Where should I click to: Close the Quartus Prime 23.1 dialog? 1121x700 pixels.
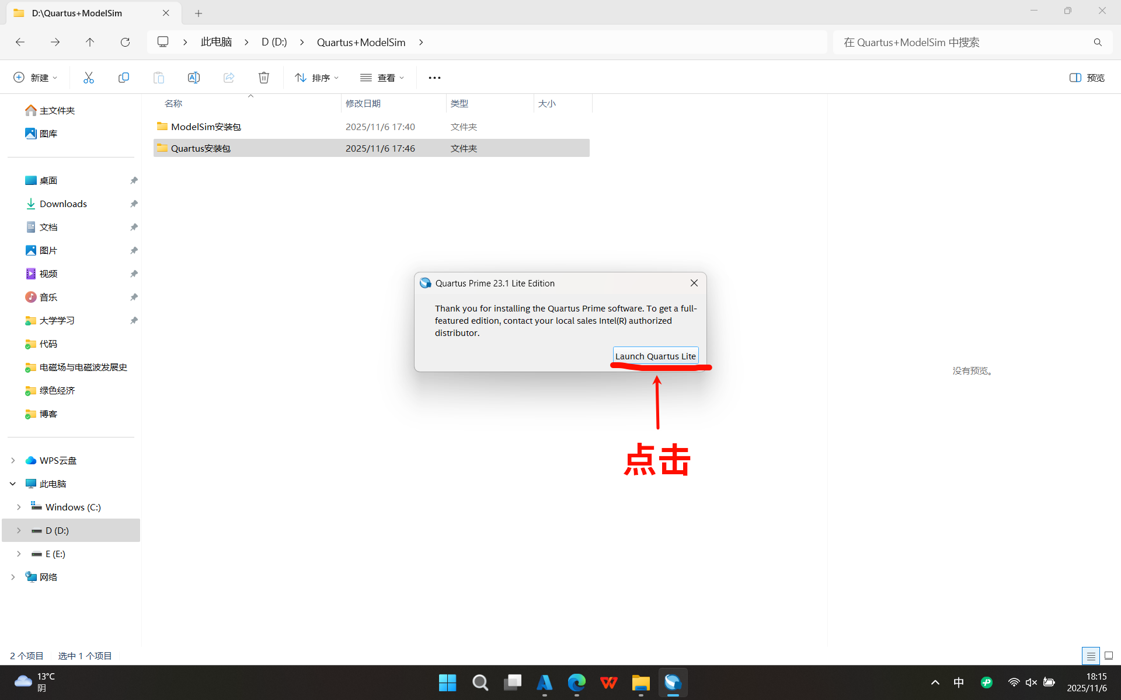coord(694,283)
